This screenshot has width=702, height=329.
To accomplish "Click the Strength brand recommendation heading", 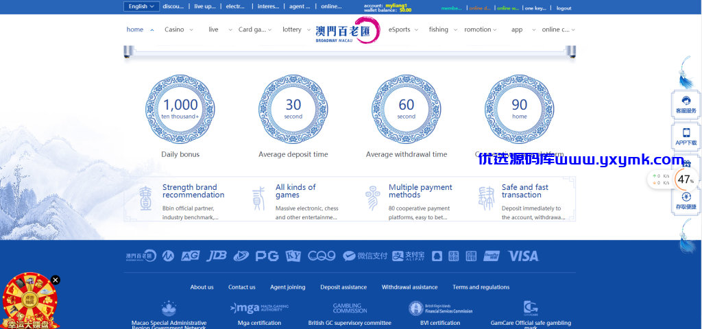I will [x=193, y=191].
